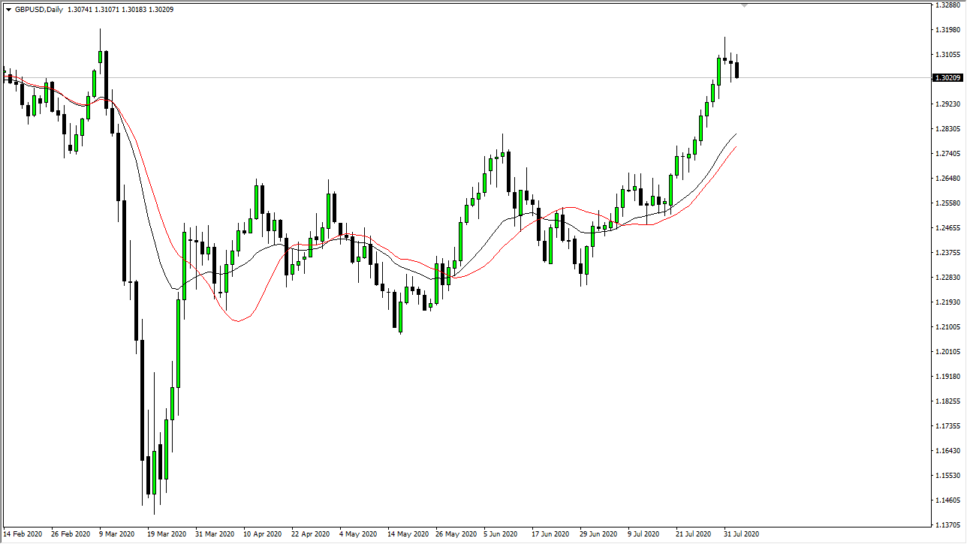Click the rightmost candlestick on the chart
This screenshot has width=967, height=544.
pos(736,69)
